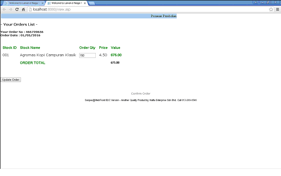Close the first browser tab
The height and width of the screenshot is (176, 281).
point(42,3)
